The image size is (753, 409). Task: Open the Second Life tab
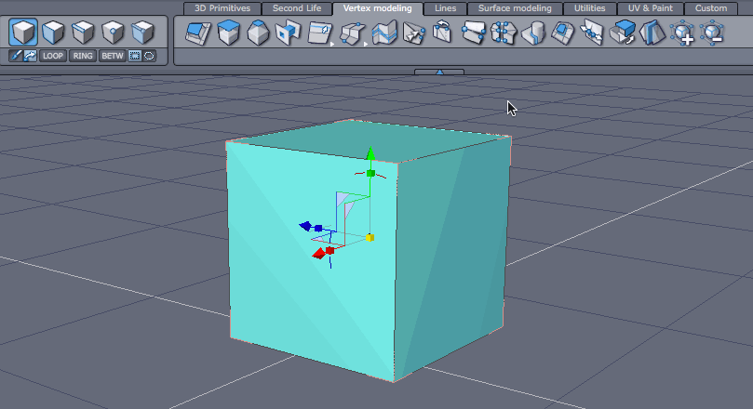coord(297,8)
